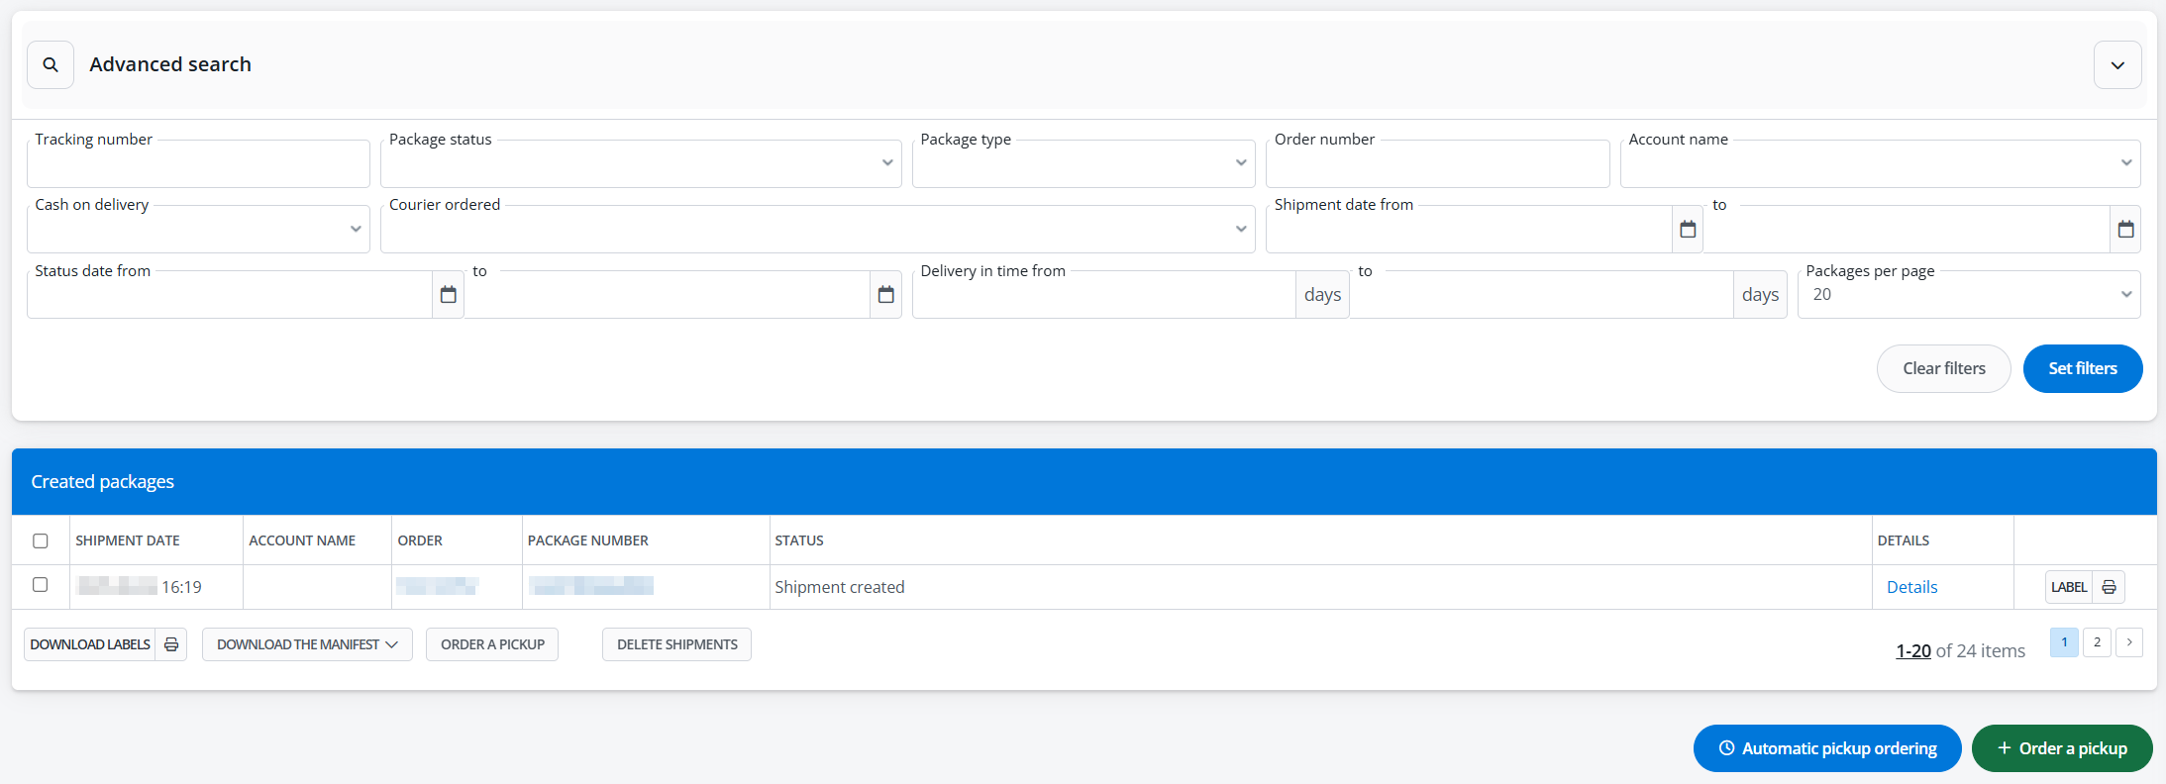2166x784 pixels.
Task: Open Shipment date to calendar picker
Action: point(2125,230)
